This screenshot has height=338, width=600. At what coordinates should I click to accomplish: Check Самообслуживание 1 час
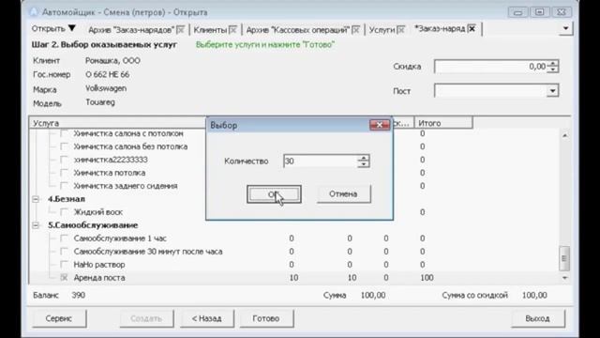pos(65,238)
